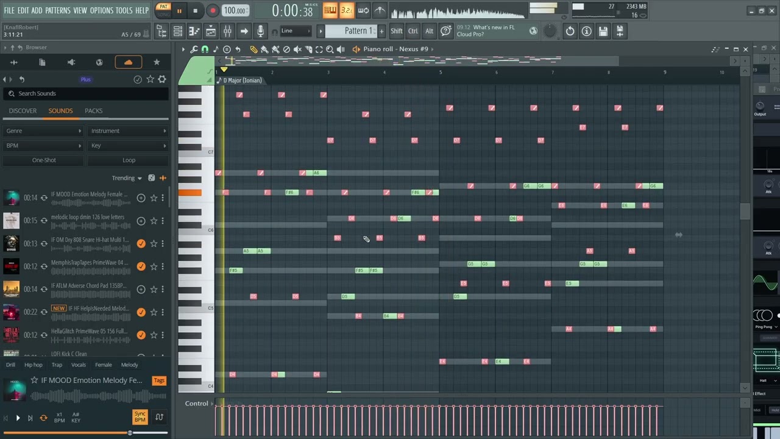Viewport: 780px width, 439px height.
Task: Open the PATTERNS menu
Action: (58, 10)
